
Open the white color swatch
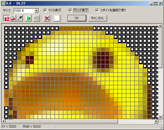coord(57,18)
